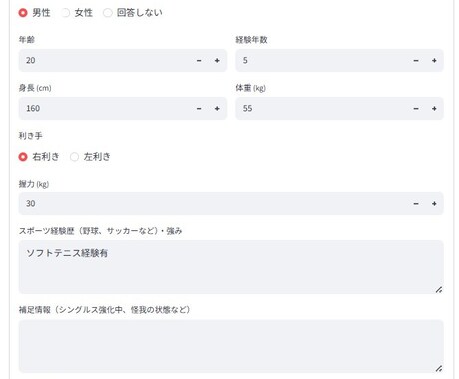Image resolution: width=459 pixels, height=379 pixels.
Task: Decrease 握力 (kg) with minus icon
Action: click(416, 204)
